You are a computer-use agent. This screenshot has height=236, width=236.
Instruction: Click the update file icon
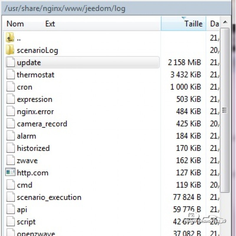(x=11, y=62)
